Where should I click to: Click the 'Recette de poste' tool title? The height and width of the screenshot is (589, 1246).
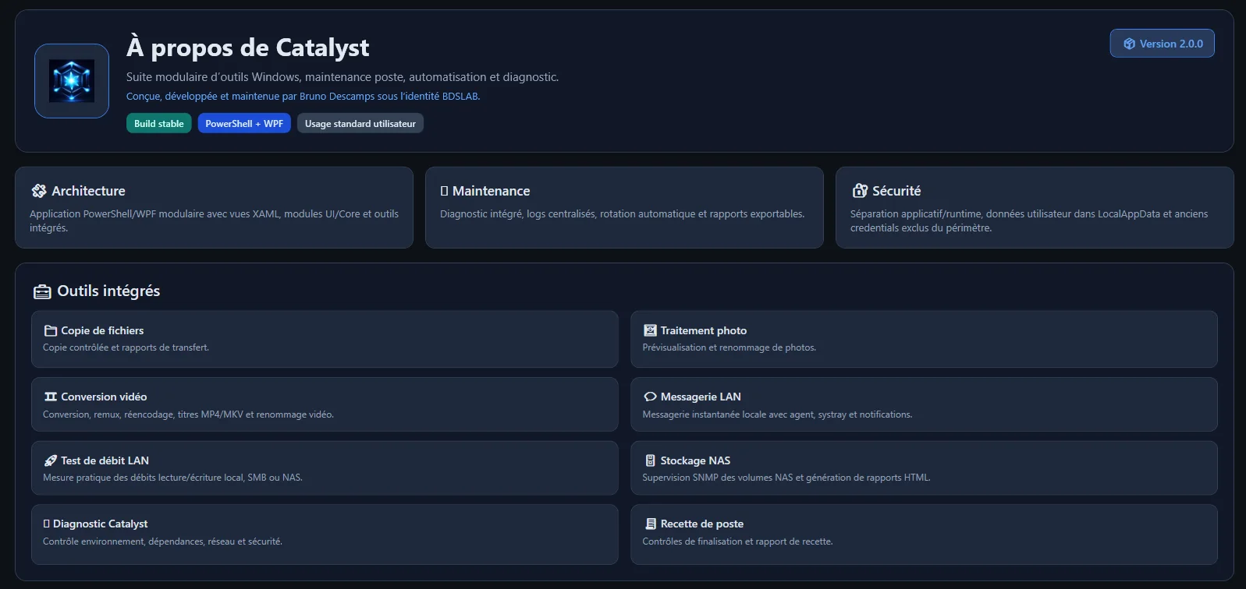point(702,524)
